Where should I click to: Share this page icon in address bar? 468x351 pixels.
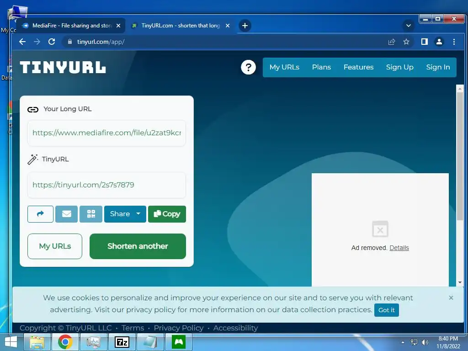click(x=392, y=42)
